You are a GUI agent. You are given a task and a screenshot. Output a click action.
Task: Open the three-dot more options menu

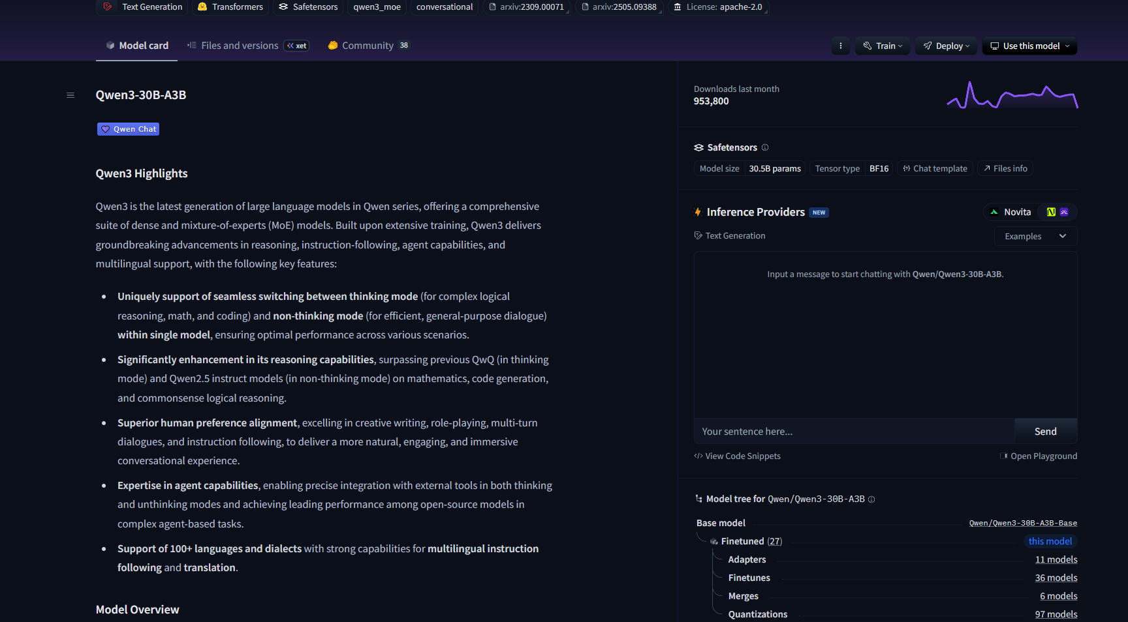(841, 46)
